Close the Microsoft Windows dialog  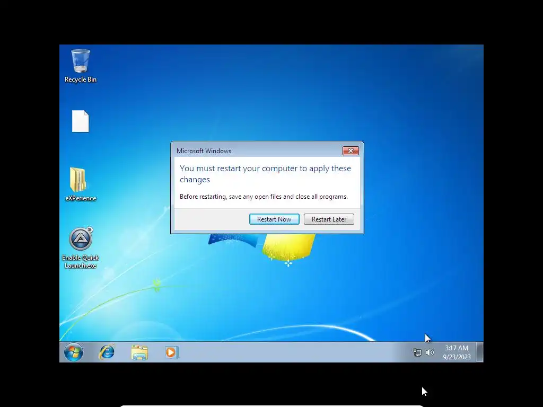[351, 151]
